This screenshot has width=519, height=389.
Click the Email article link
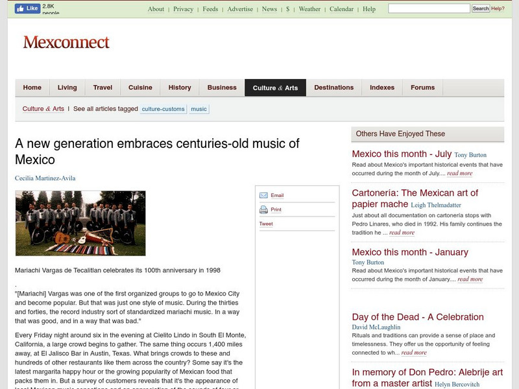click(277, 195)
